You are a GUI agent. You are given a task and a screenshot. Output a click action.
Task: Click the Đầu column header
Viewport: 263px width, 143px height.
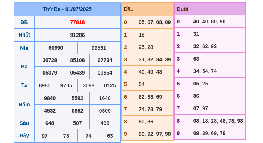coord(128,9)
